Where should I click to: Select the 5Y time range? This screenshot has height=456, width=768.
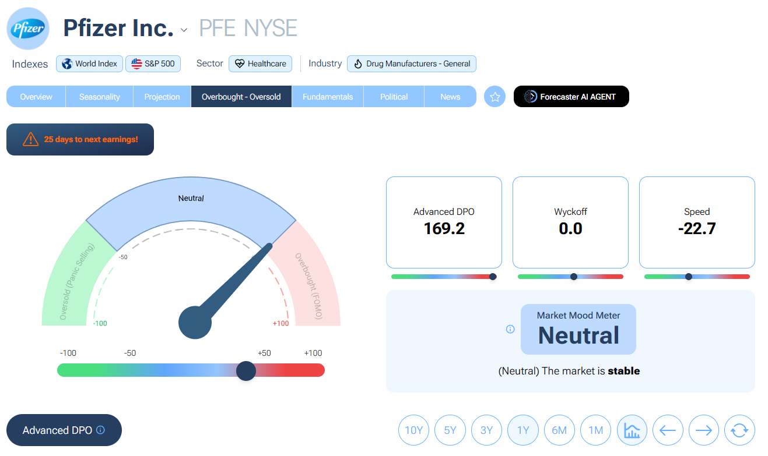(450, 430)
